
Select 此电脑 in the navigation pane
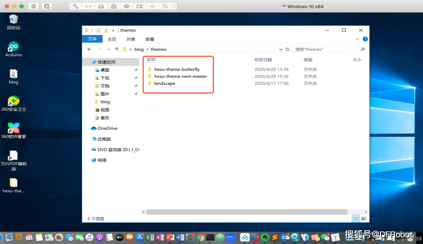pos(101,139)
